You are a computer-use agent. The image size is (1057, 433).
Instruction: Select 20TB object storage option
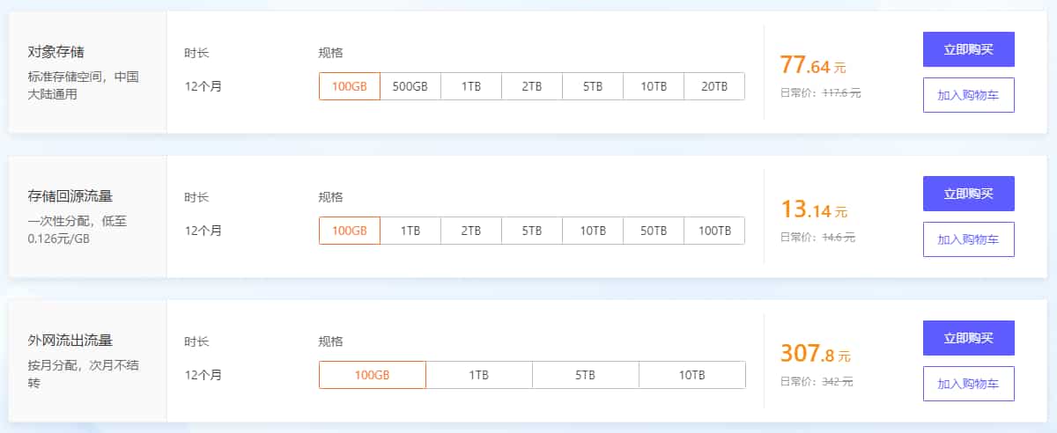pyautogui.click(x=714, y=86)
